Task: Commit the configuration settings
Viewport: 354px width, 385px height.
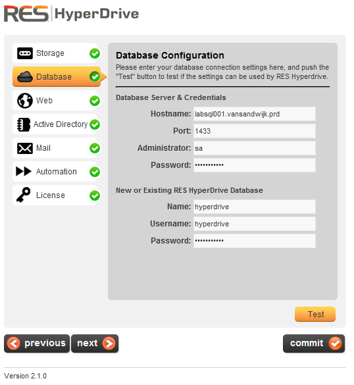Action: click(x=314, y=344)
